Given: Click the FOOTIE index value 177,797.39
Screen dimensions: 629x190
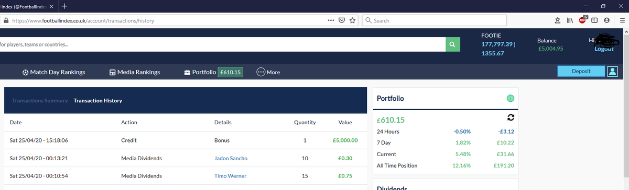Looking at the screenshot, I should [x=497, y=44].
